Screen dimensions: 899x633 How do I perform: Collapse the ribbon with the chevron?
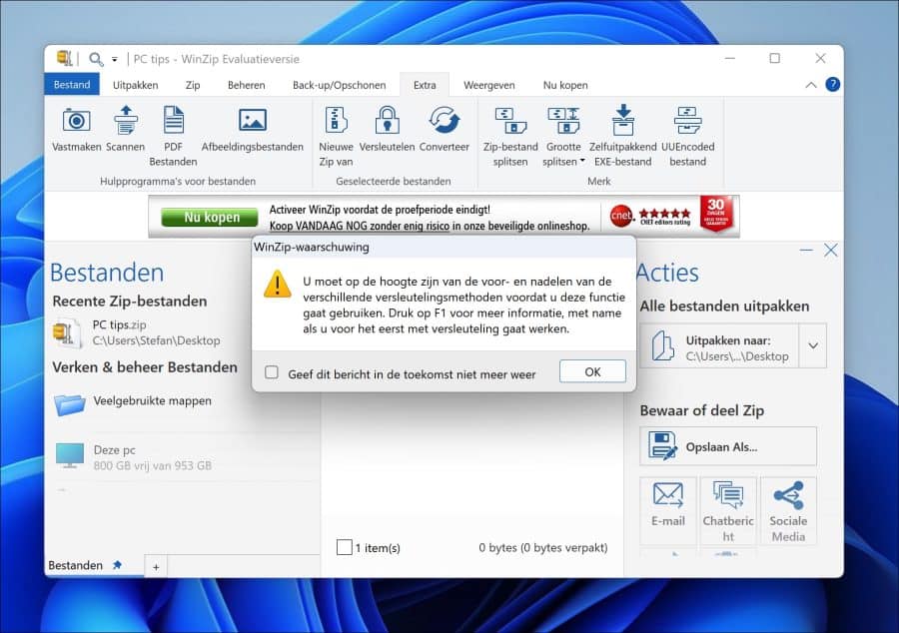(x=811, y=85)
